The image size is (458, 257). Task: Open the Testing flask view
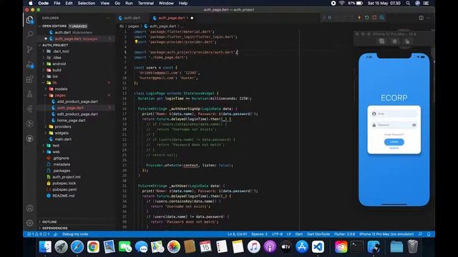coord(30,94)
